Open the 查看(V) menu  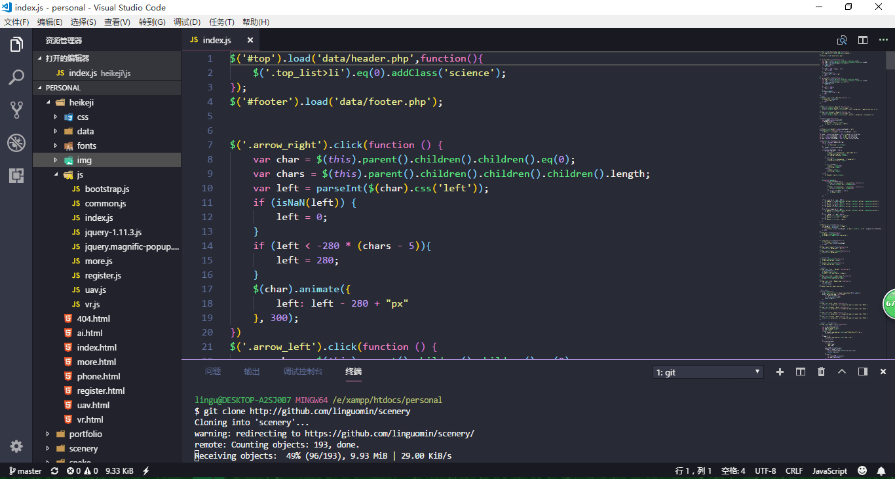click(x=117, y=22)
